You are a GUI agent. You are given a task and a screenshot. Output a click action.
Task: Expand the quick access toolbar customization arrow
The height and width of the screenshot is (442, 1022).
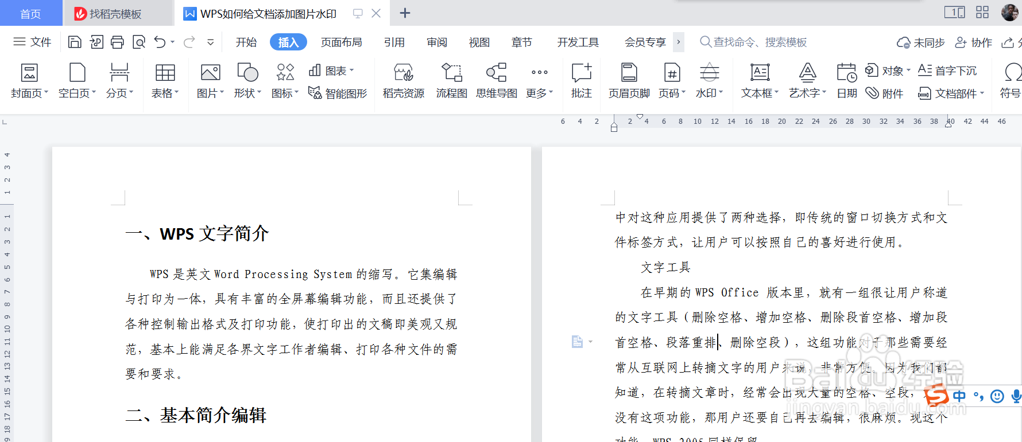coord(211,42)
